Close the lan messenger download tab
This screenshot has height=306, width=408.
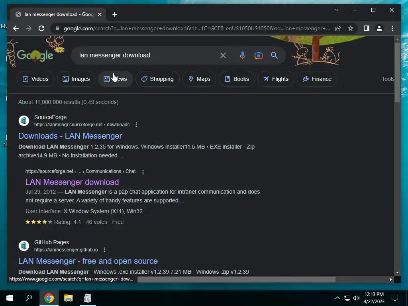point(99,14)
